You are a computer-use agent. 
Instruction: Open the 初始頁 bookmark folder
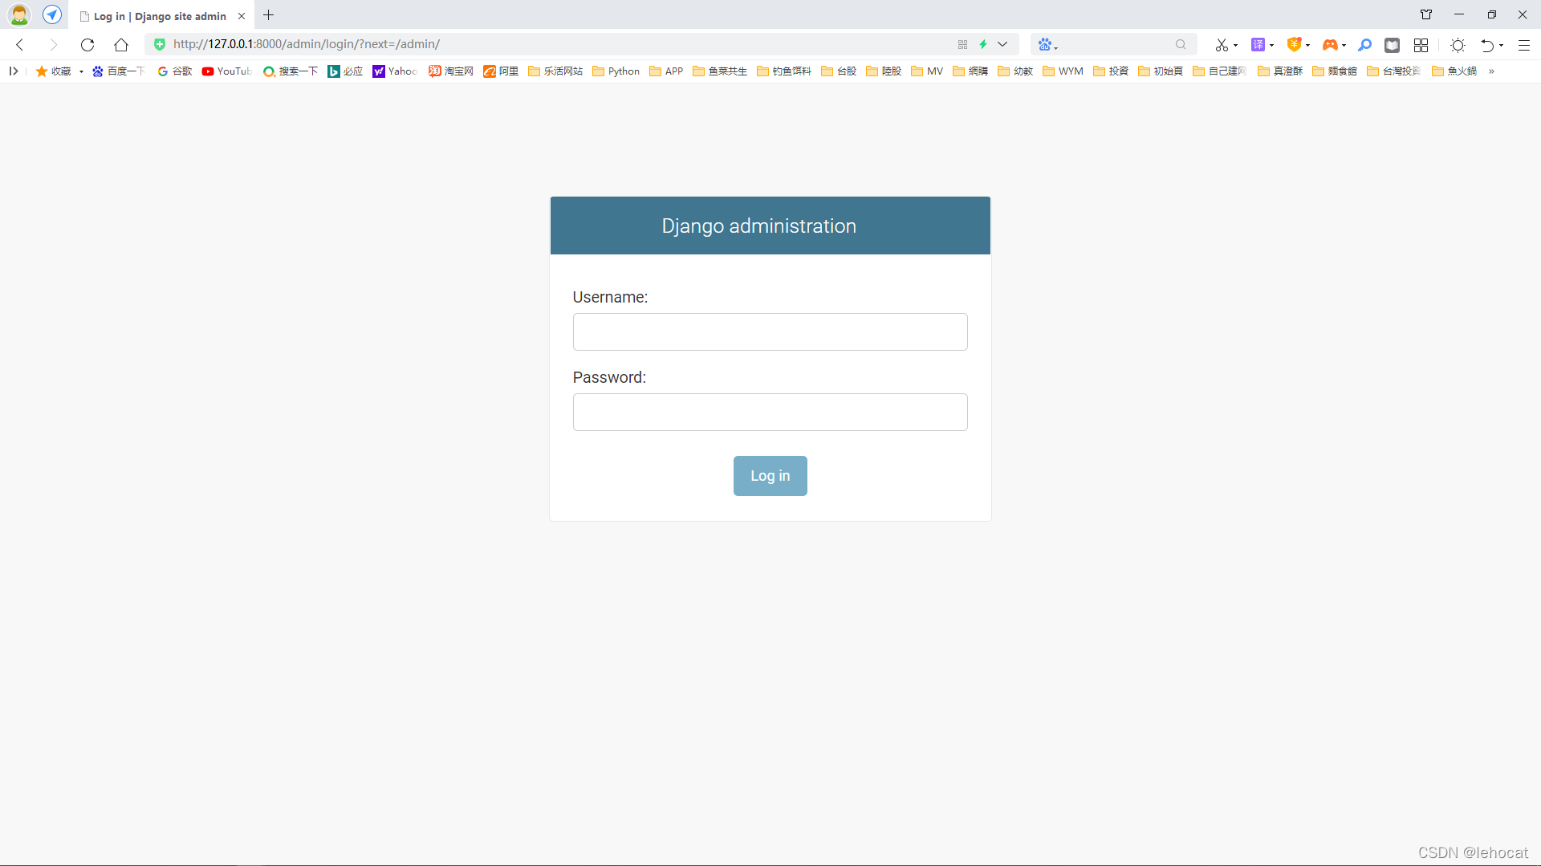coord(1161,71)
